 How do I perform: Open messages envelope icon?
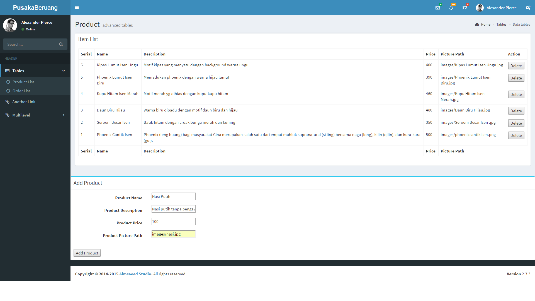(438, 8)
